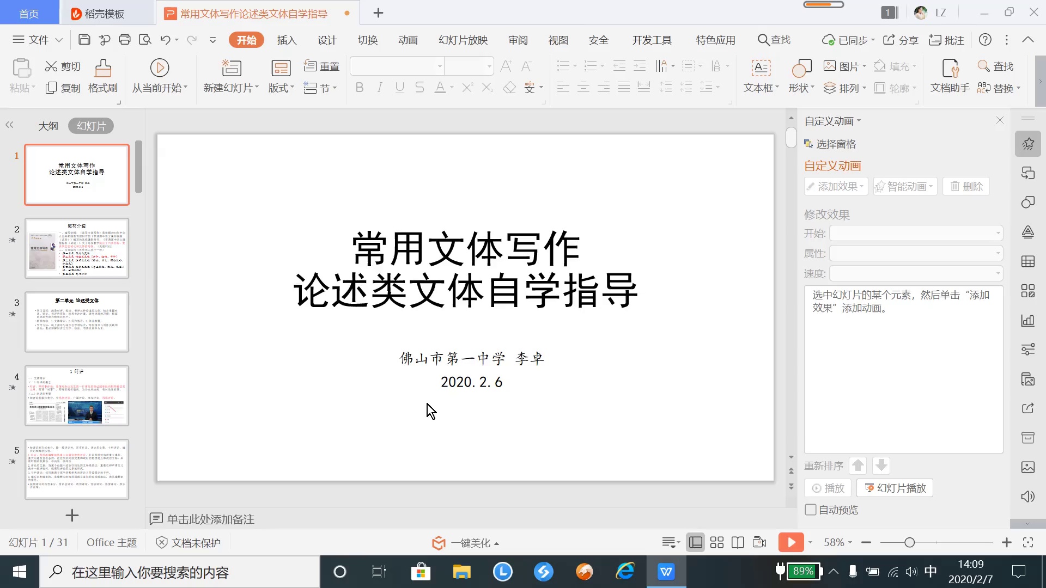The width and height of the screenshot is (1046, 588).
Task: Undo the last action
Action: (166, 40)
